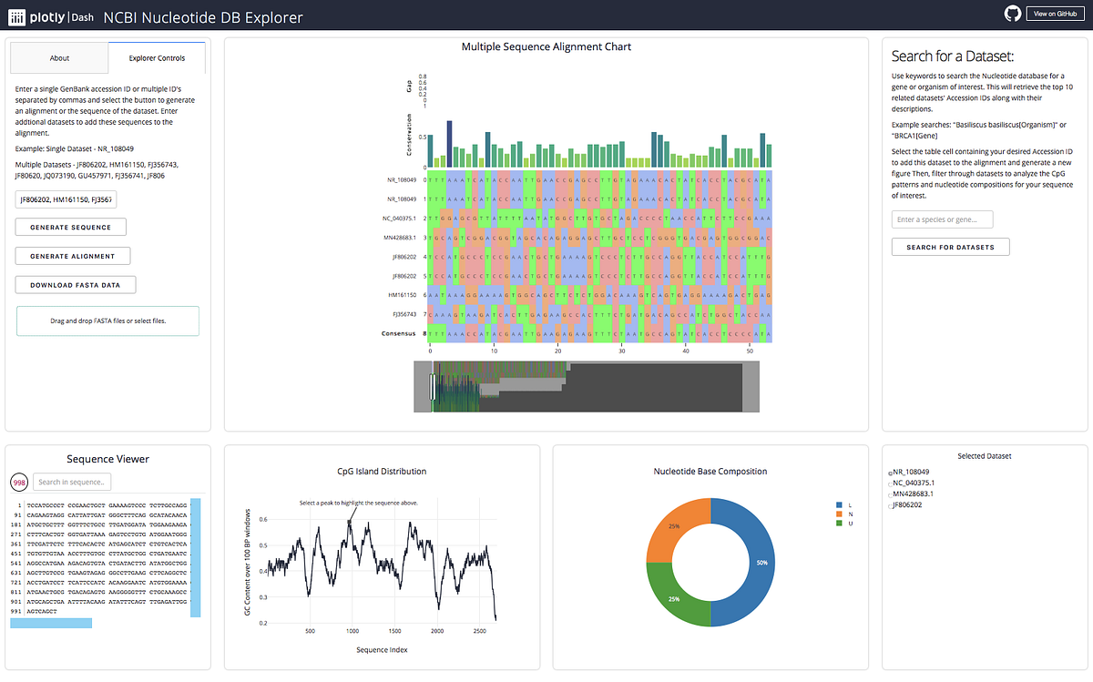Switch to the About tab
The height and width of the screenshot is (682, 1093).
58,56
